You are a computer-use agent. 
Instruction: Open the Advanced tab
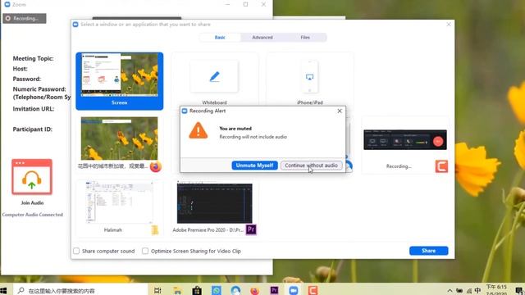pyautogui.click(x=262, y=38)
